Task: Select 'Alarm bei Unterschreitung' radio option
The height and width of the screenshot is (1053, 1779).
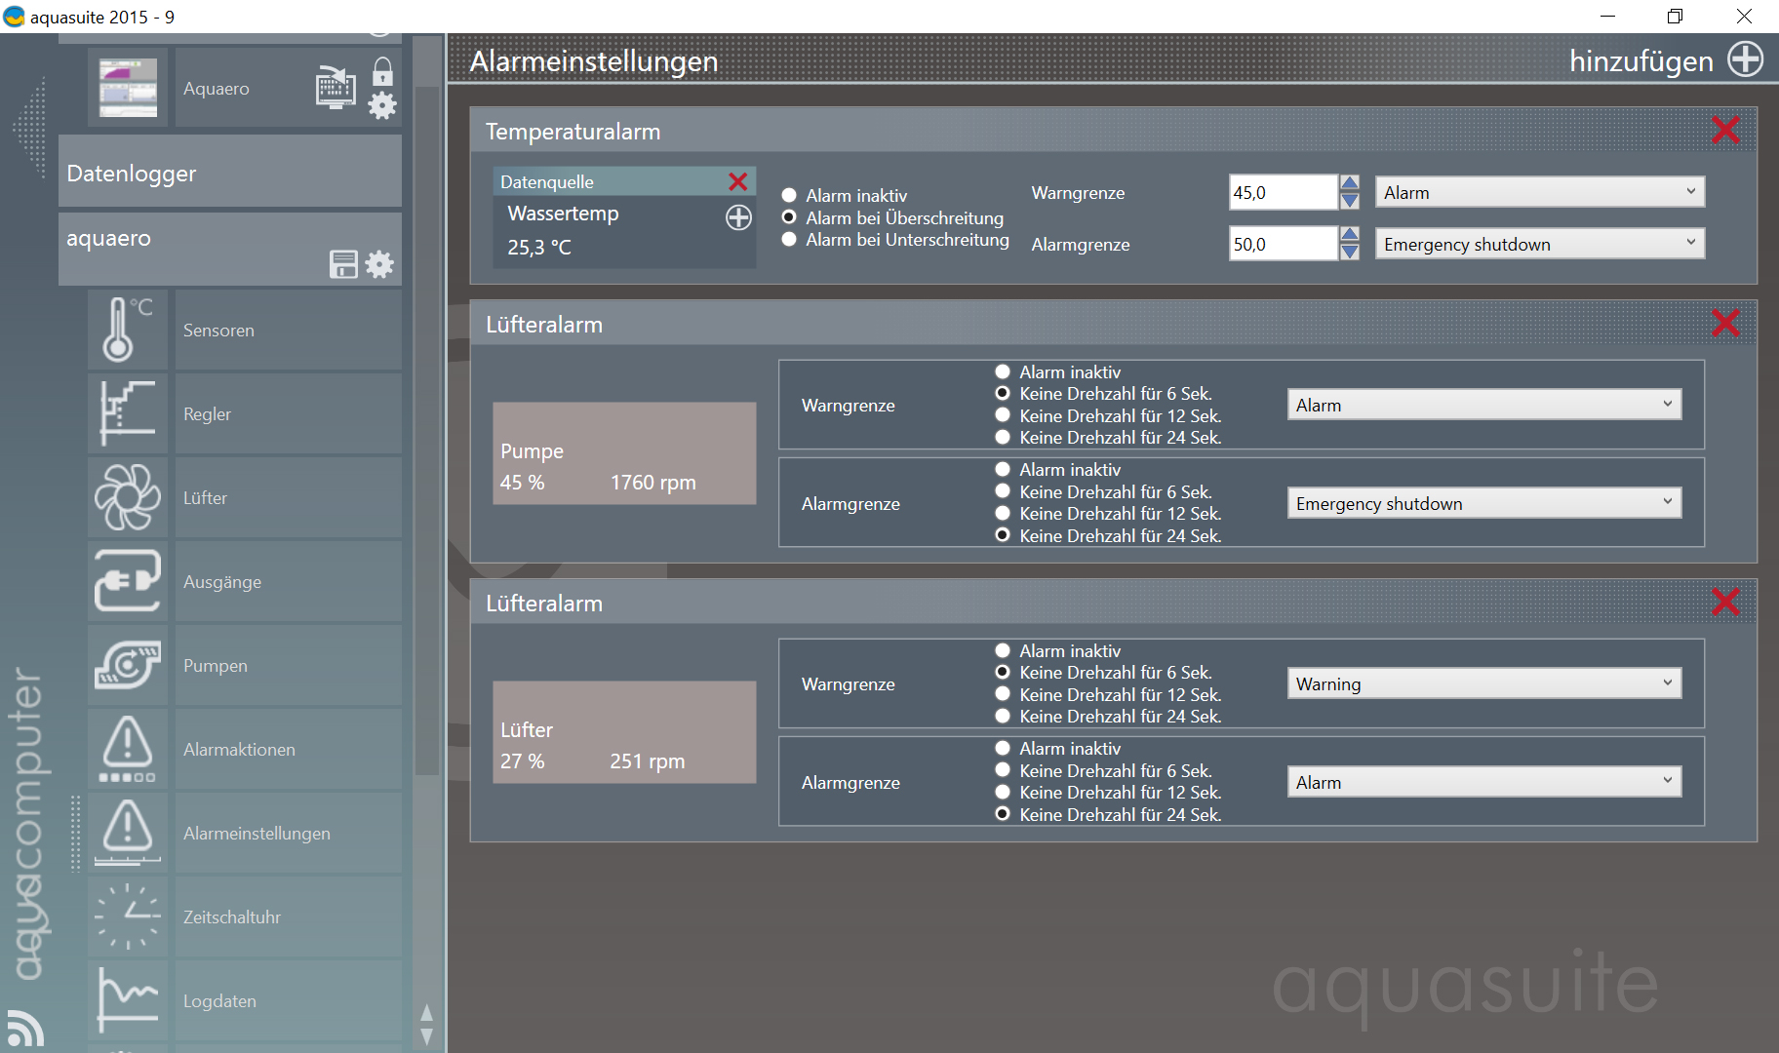Action: [x=789, y=240]
